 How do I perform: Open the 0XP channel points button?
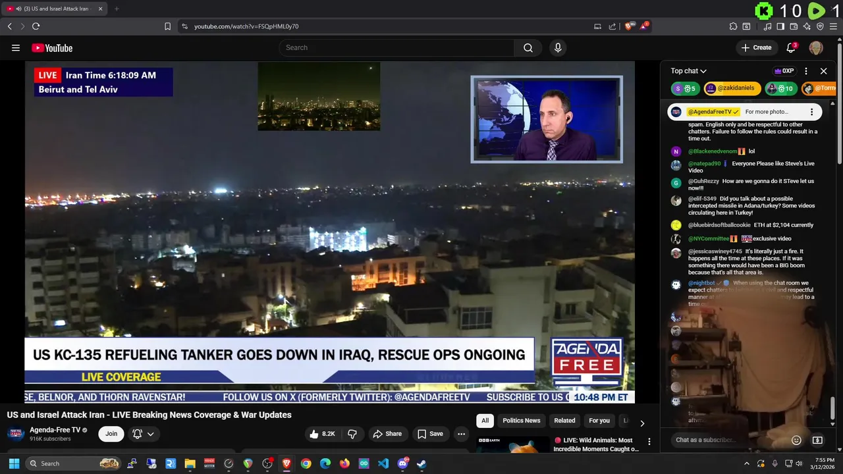coord(784,71)
